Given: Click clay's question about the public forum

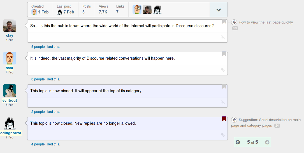Looking at the screenshot, I should [x=122, y=25].
